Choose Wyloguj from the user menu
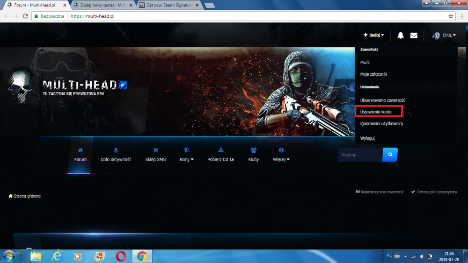 [367, 138]
